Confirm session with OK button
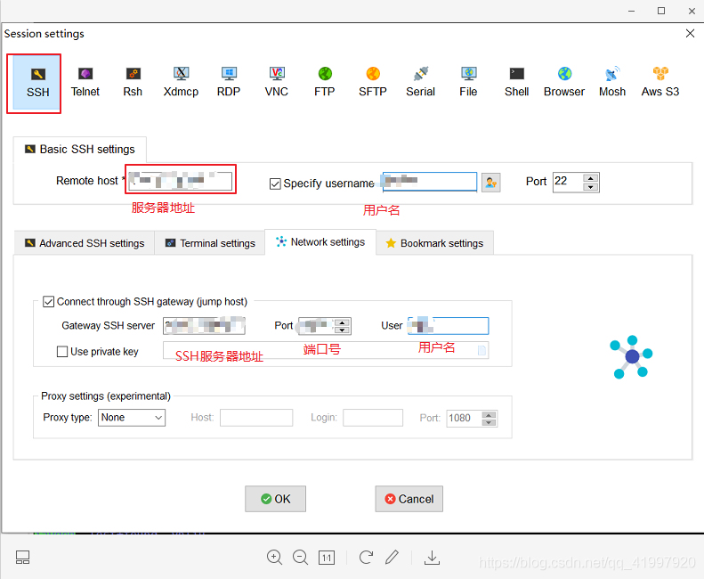 pyautogui.click(x=275, y=499)
